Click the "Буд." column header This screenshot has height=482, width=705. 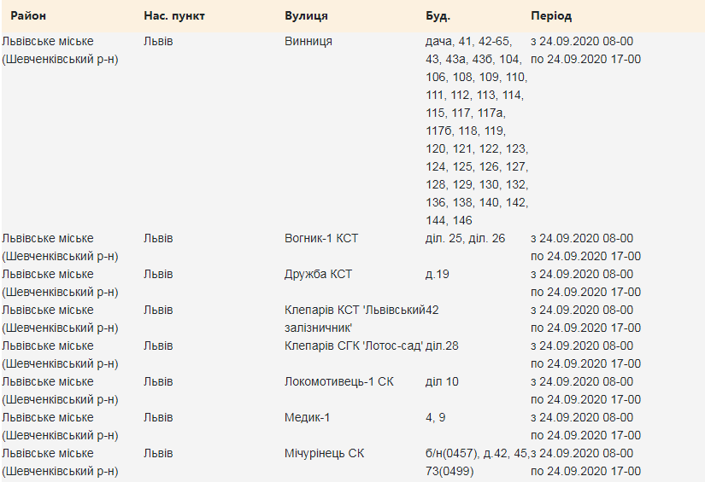438,16
